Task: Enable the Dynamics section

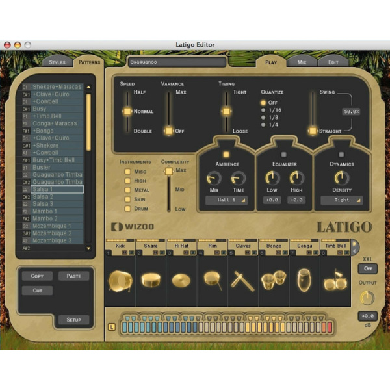Action: (341, 155)
